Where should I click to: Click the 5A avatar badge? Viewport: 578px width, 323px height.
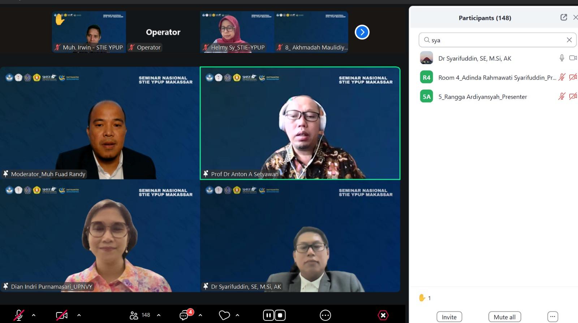pos(427,97)
